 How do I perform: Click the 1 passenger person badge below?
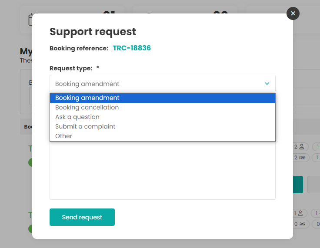[300, 213]
